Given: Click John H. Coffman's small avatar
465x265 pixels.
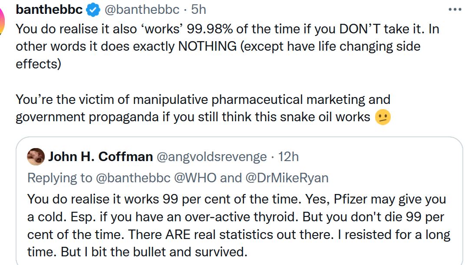Looking at the screenshot, I should (x=36, y=156).
